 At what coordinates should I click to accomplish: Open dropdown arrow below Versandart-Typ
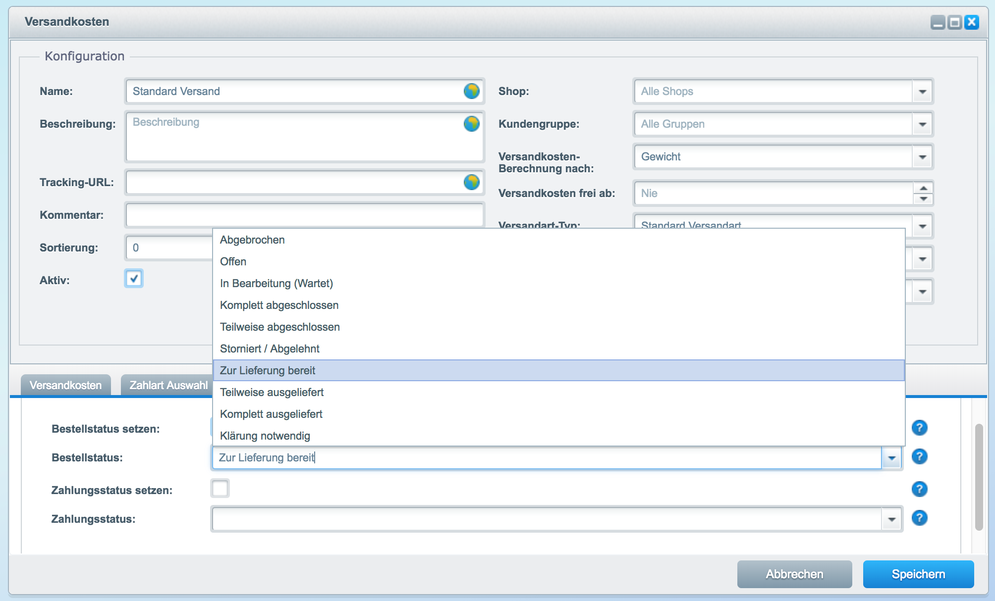click(x=922, y=259)
